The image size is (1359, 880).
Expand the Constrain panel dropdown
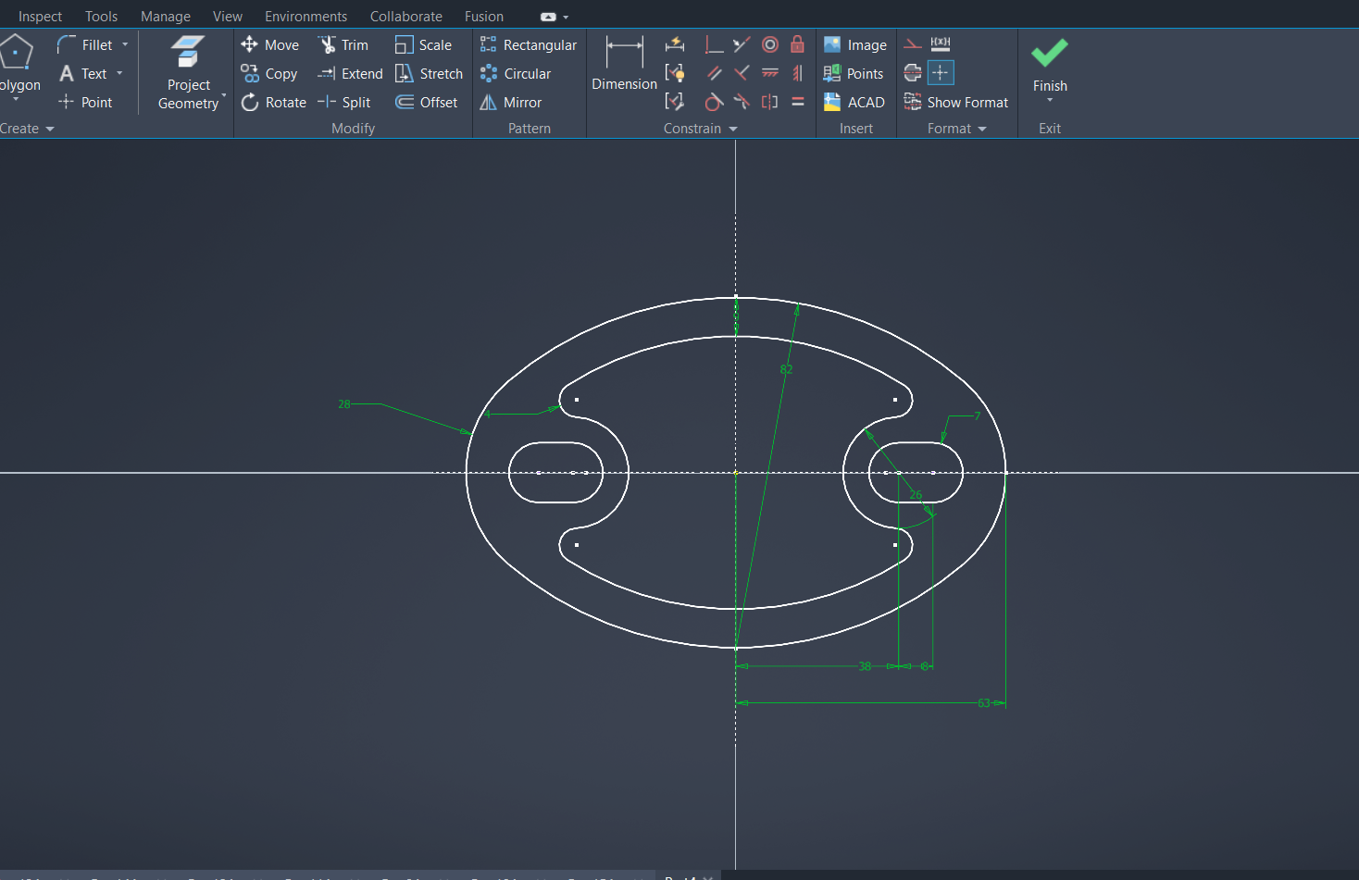coord(733,129)
